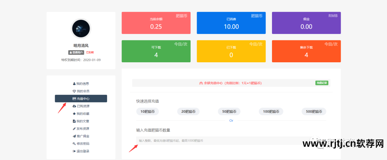
Task: Open the 退出登录 logout menu item
Action: point(81,151)
